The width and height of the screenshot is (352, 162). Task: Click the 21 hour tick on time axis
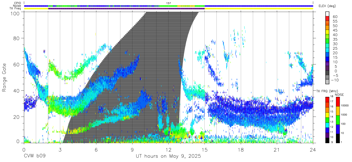277,150
